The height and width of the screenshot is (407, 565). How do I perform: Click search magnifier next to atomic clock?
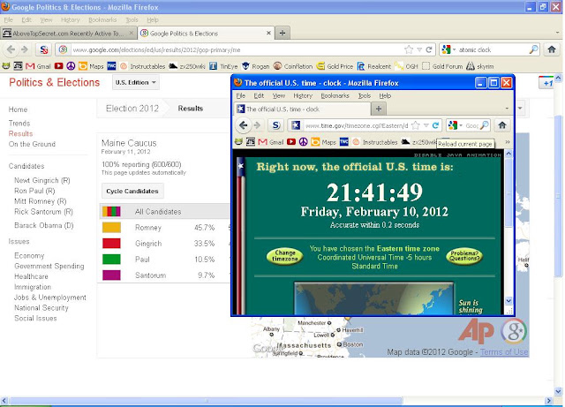click(x=533, y=49)
